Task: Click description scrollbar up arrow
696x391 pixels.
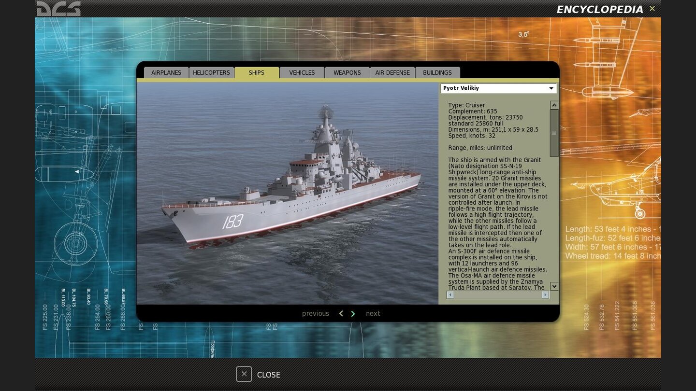Action: [554, 105]
